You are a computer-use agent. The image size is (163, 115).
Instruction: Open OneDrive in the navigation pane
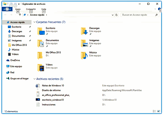pyautogui.click(x=15, y=60)
